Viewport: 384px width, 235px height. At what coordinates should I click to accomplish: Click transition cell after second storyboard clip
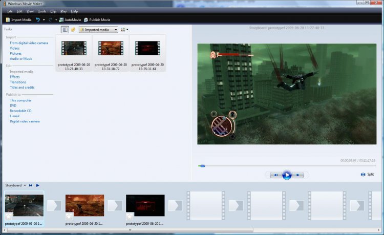point(115,206)
